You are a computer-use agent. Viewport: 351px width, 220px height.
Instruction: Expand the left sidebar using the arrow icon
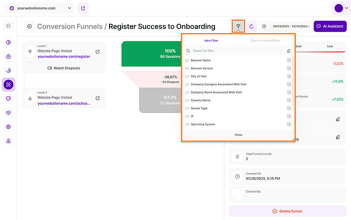8,27
